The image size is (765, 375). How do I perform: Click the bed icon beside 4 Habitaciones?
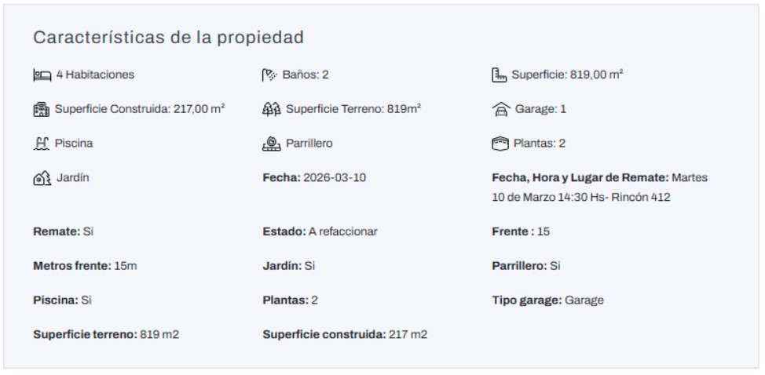pyautogui.click(x=41, y=75)
